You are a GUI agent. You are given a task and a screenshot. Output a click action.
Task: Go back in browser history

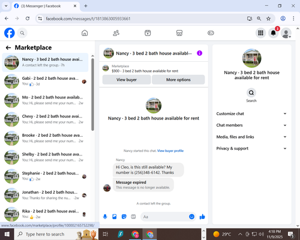[7, 19]
